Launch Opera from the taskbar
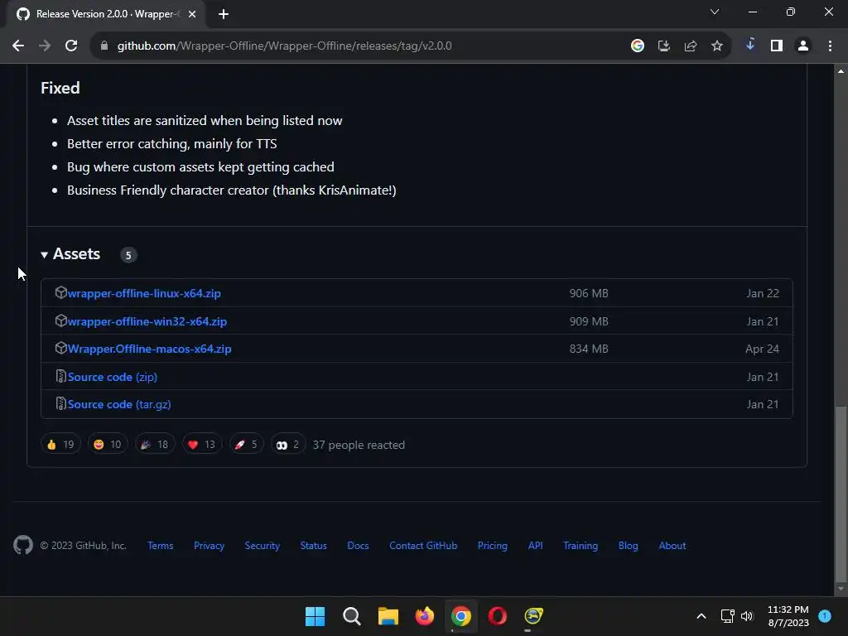848x636 pixels. (x=497, y=616)
